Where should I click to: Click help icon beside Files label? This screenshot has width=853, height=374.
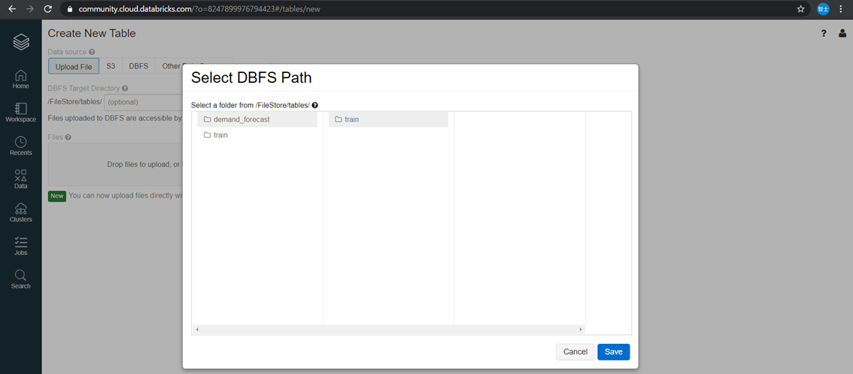click(68, 137)
